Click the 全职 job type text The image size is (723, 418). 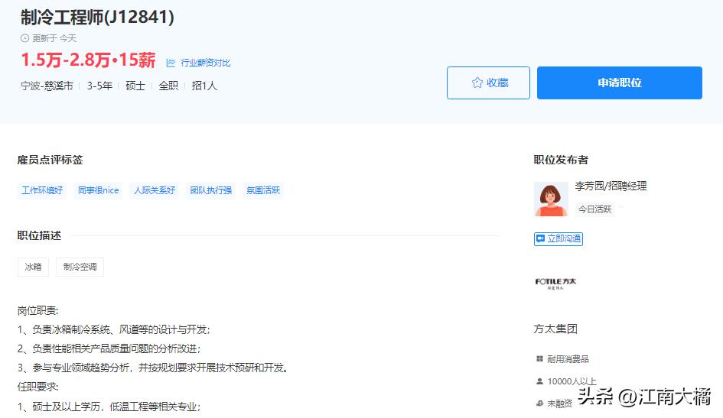click(168, 86)
